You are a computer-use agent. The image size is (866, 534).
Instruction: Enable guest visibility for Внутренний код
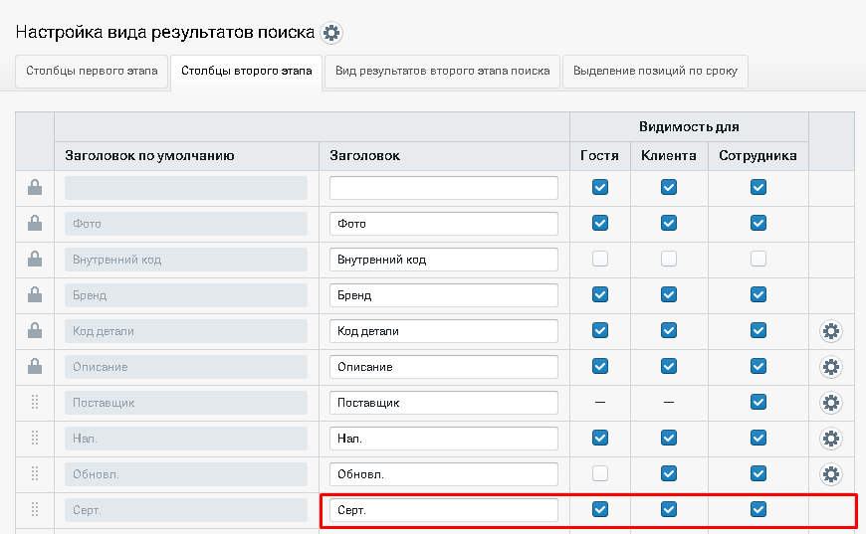pos(600,259)
